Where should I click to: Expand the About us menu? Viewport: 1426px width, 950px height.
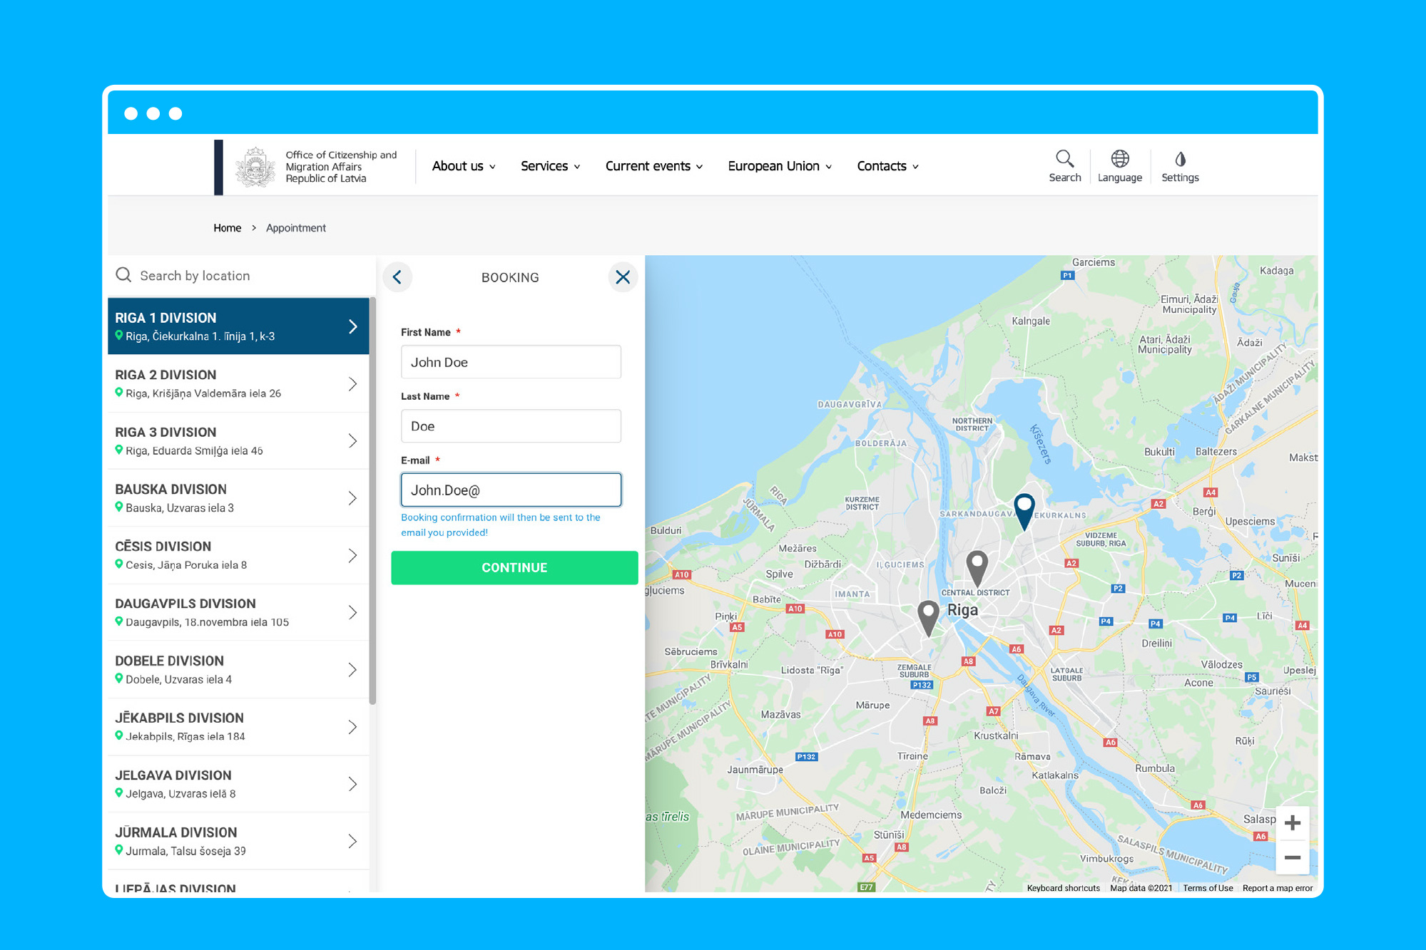point(464,166)
